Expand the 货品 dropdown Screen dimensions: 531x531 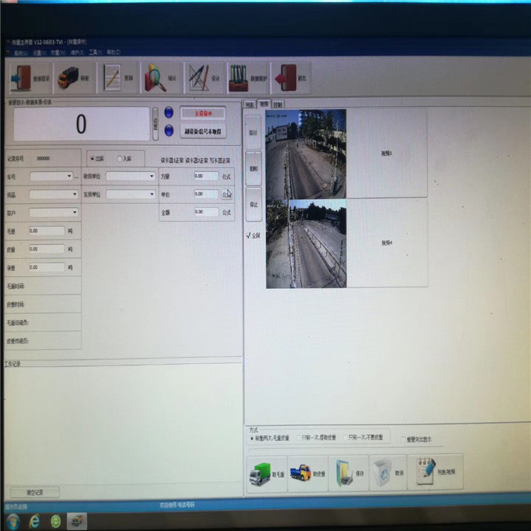click(x=74, y=194)
